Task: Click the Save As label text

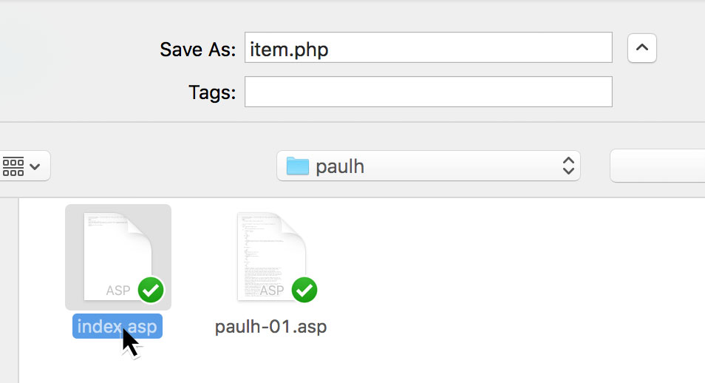Action: [198, 49]
